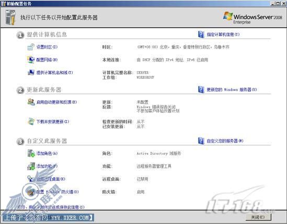287x224 pixels.
Task: Click the Windows Server 2008 Enterprise logo
Action: click(252, 18)
